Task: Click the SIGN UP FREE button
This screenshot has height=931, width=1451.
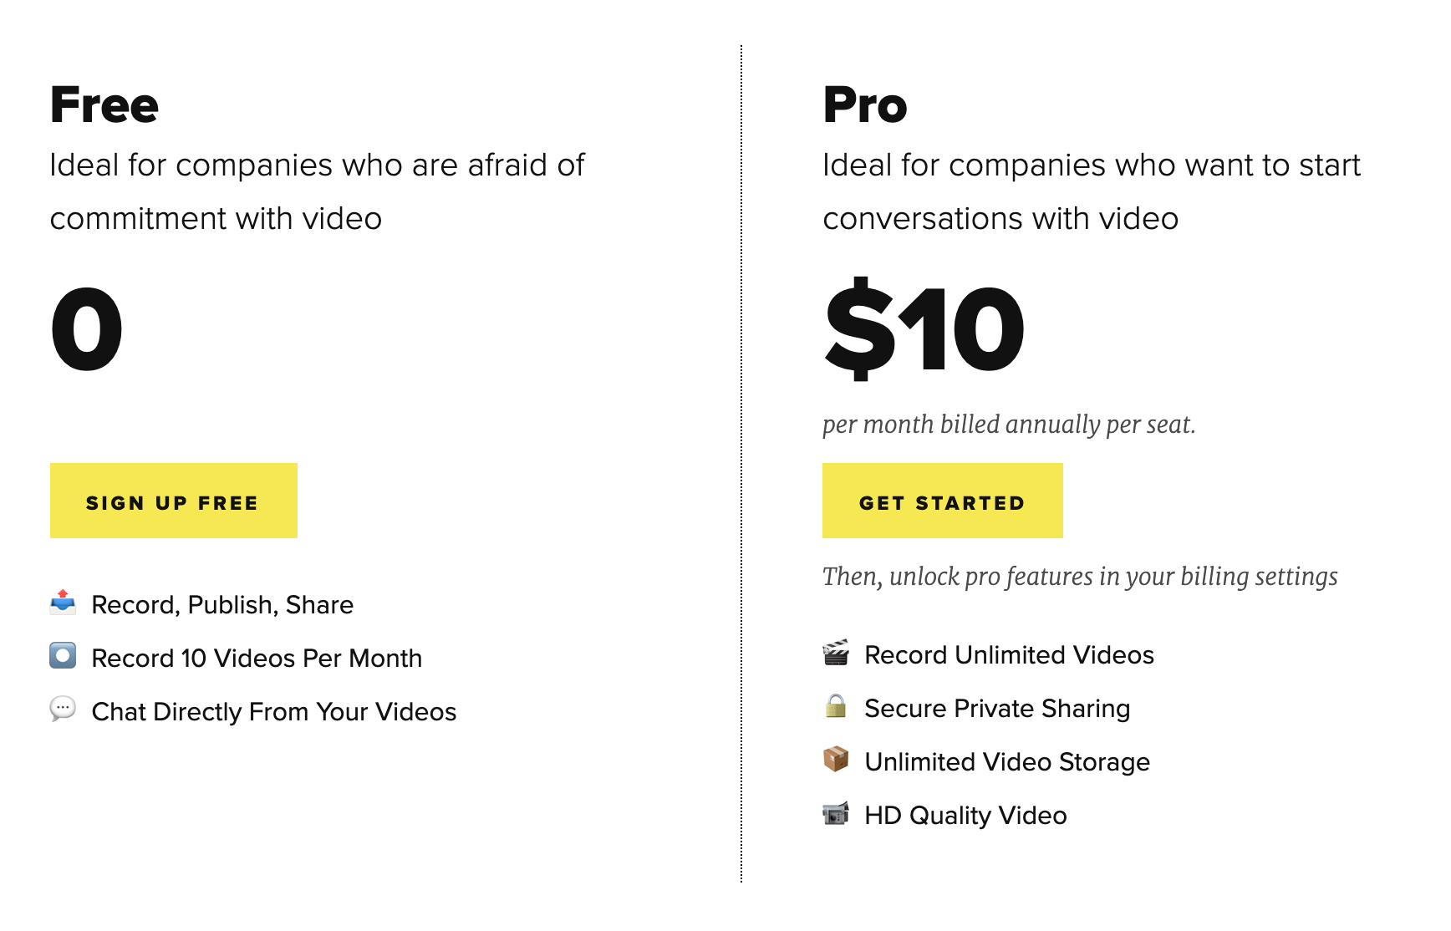Action: pos(174,501)
